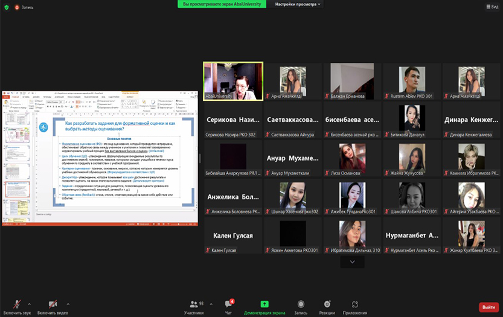Click the green encryption shield icon
Image resolution: width=503 pixels, height=317 pixels.
coord(6,7)
